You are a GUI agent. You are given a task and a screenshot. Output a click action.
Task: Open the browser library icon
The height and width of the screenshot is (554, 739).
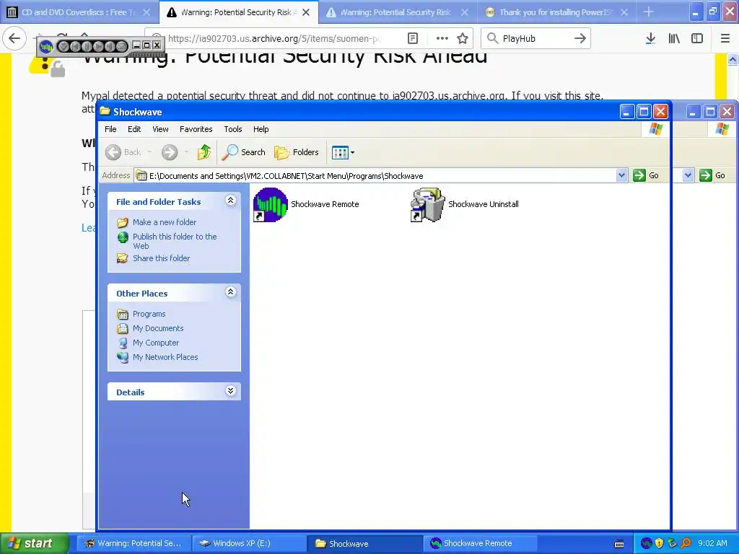pos(674,38)
